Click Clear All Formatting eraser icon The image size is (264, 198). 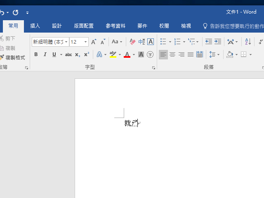pos(132,42)
